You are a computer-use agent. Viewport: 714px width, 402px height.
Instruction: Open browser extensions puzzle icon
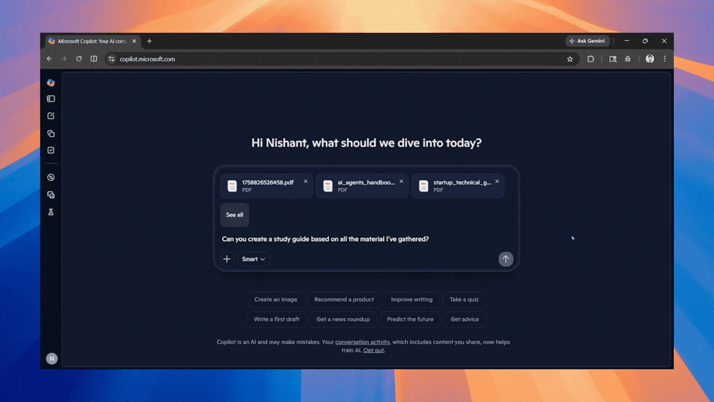(591, 59)
